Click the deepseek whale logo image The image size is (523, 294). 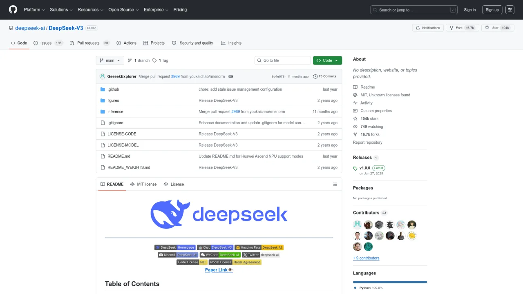click(219, 214)
